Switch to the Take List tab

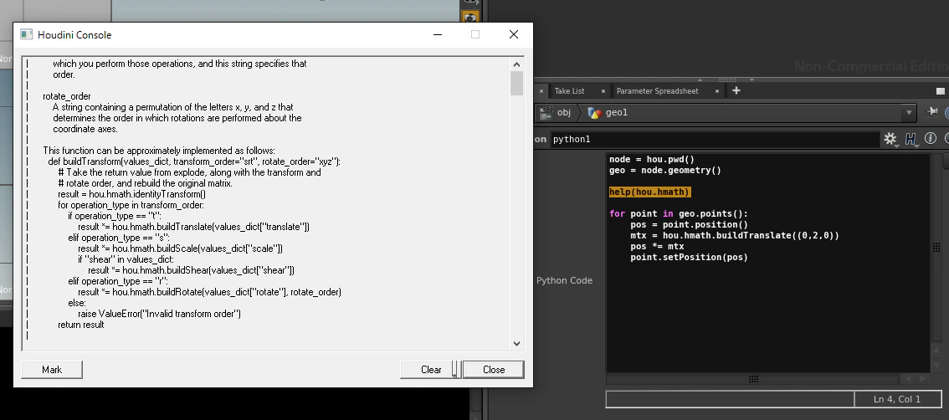569,91
